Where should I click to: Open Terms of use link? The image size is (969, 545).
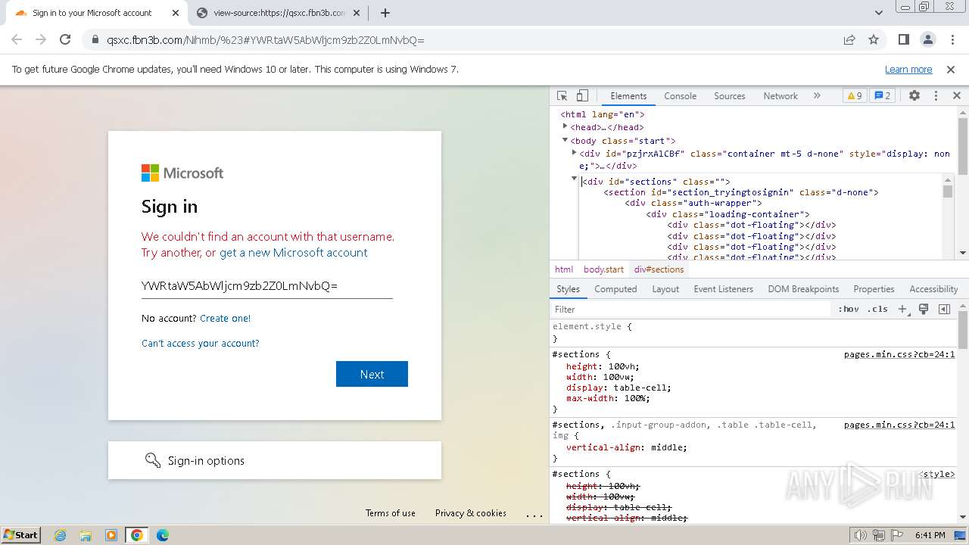pyautogui.click(x=391, y=513)
